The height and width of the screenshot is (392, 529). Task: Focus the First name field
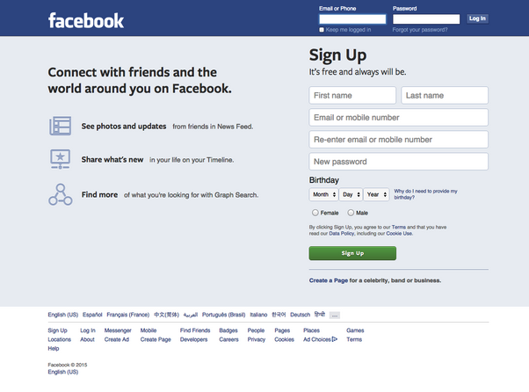tap(352, 96)
